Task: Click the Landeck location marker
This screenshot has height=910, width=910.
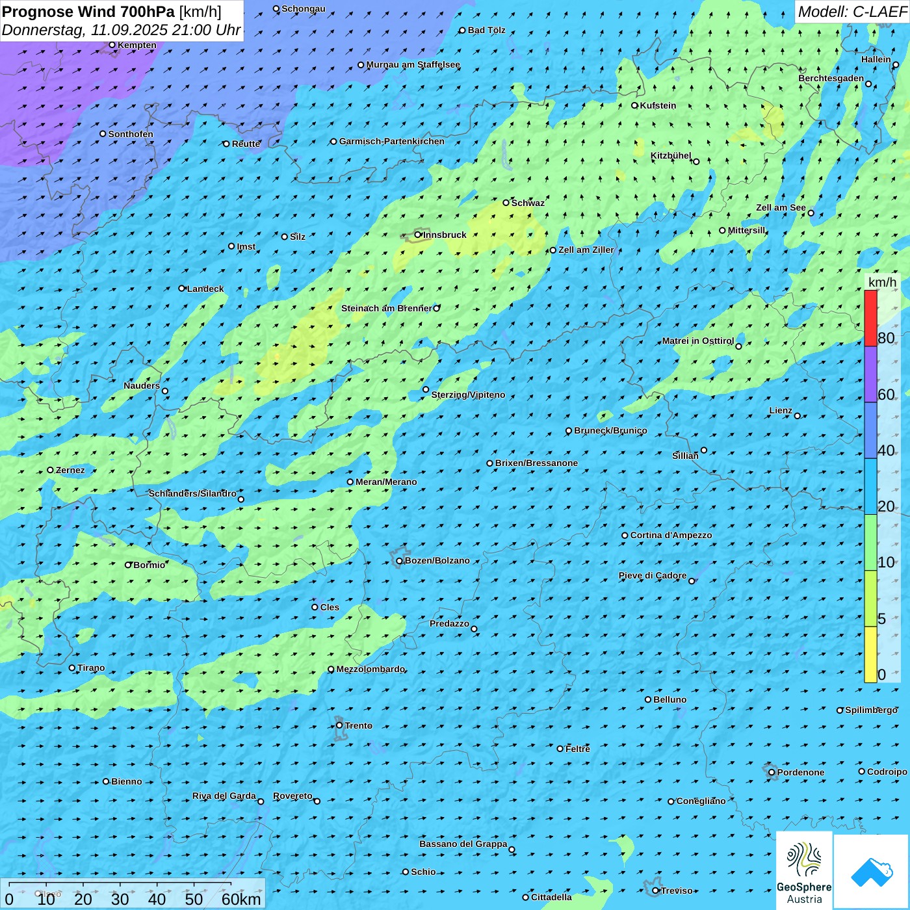Action: [181, 289]
